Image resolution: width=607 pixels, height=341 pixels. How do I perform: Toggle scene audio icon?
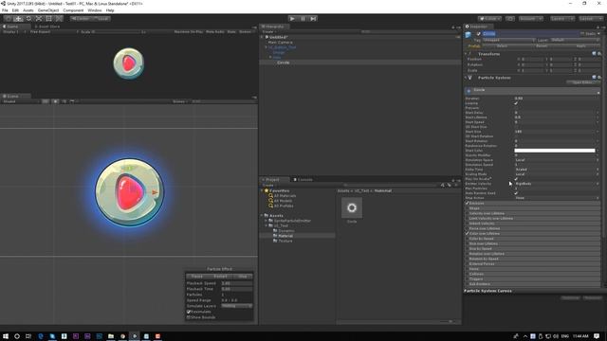click(64, 101)
